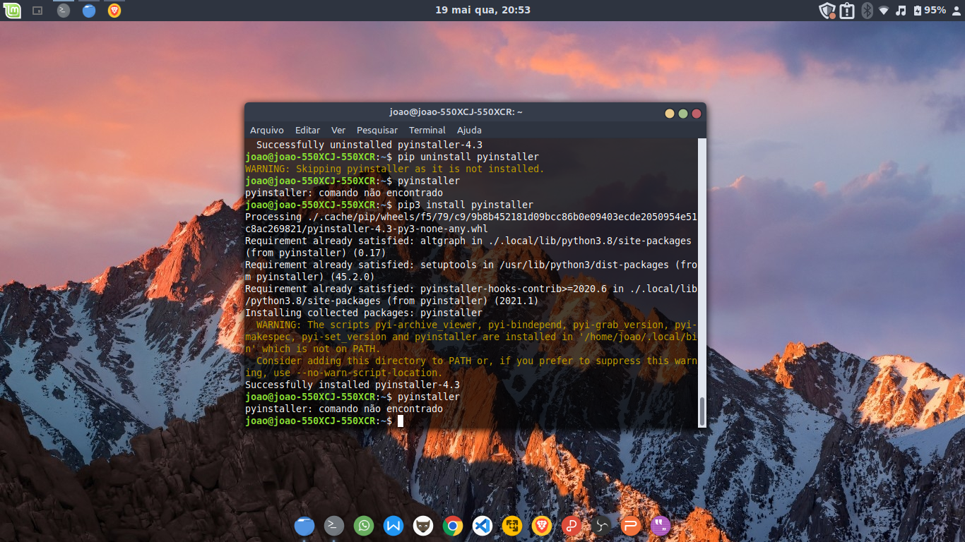Viewport: 965px width, 542px height.
Task: Open the shield update manager icon
Action: (x=827, y=11)
